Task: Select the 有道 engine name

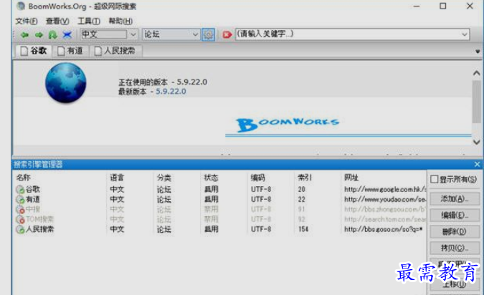Action: [33, 200]
